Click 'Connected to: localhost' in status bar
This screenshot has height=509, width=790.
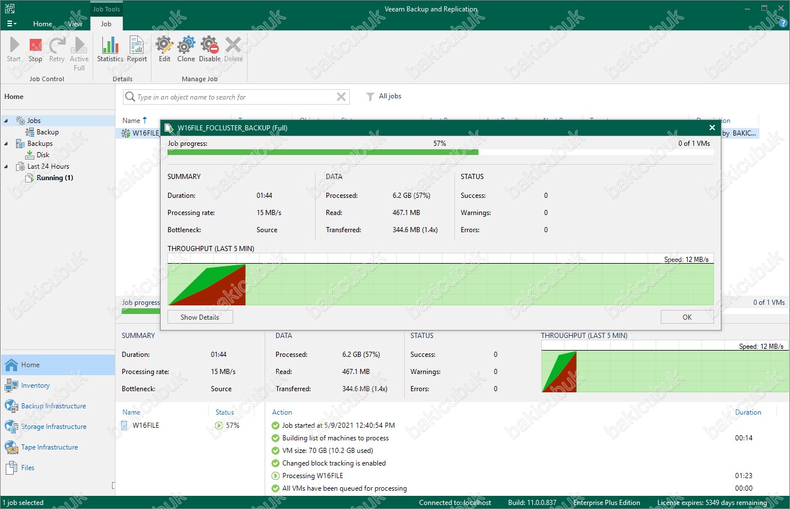pyautogui.click(x=455, y=503)
